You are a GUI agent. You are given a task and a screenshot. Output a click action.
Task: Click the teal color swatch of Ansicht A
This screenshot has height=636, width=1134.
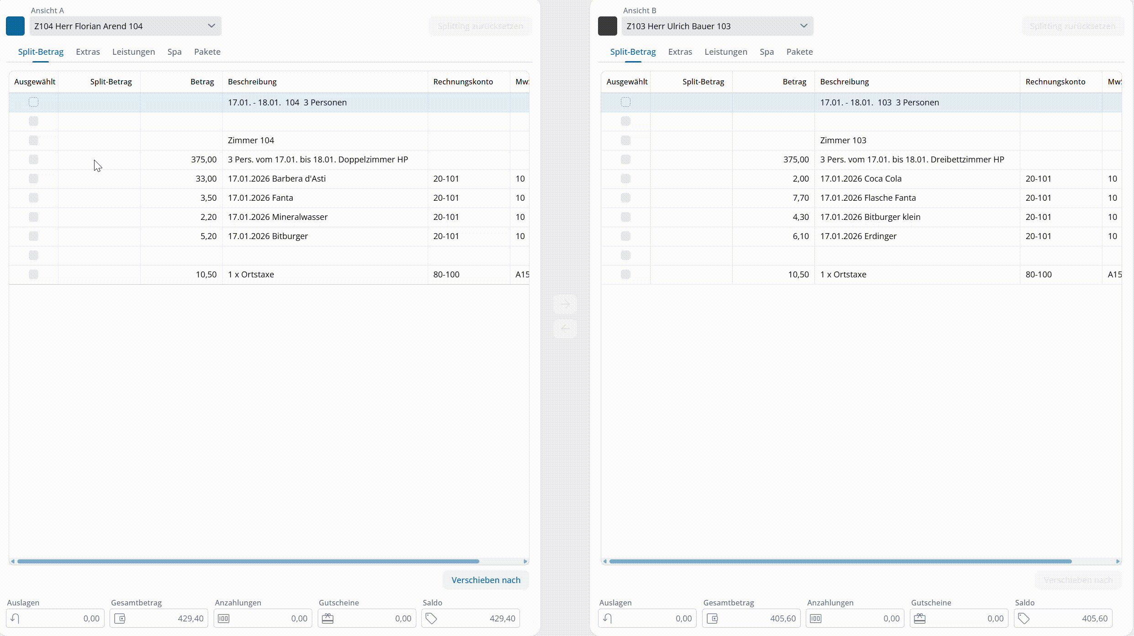point(15,26)
